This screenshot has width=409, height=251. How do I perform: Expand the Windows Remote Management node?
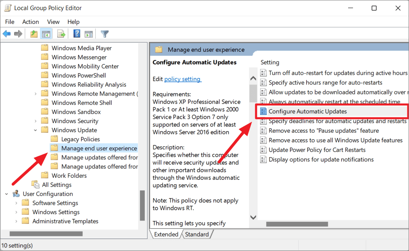click(35, 94)
